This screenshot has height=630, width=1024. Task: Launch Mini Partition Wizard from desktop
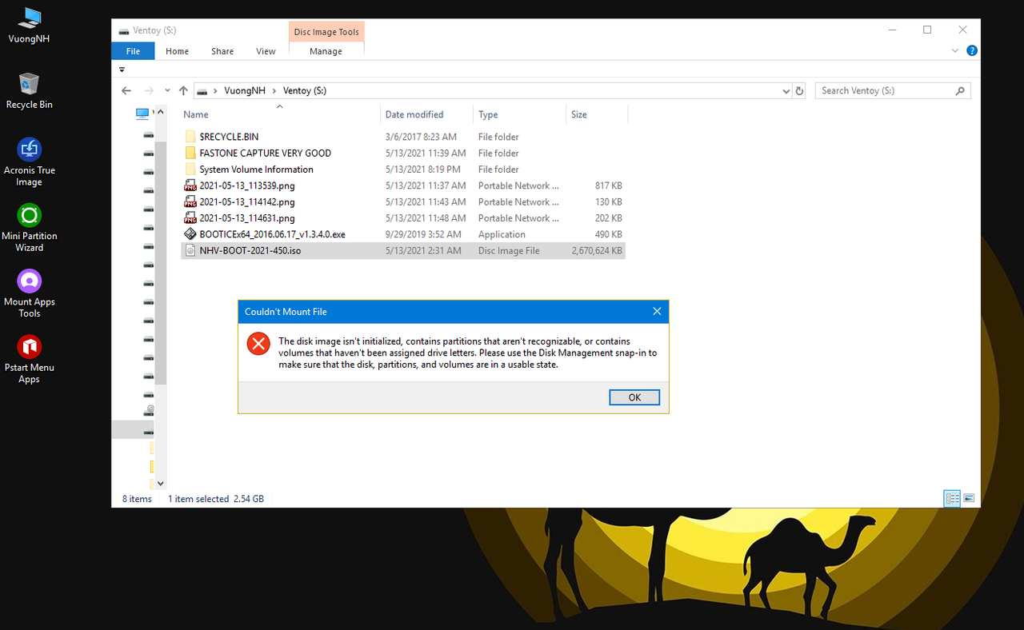(x=29, y=228)
